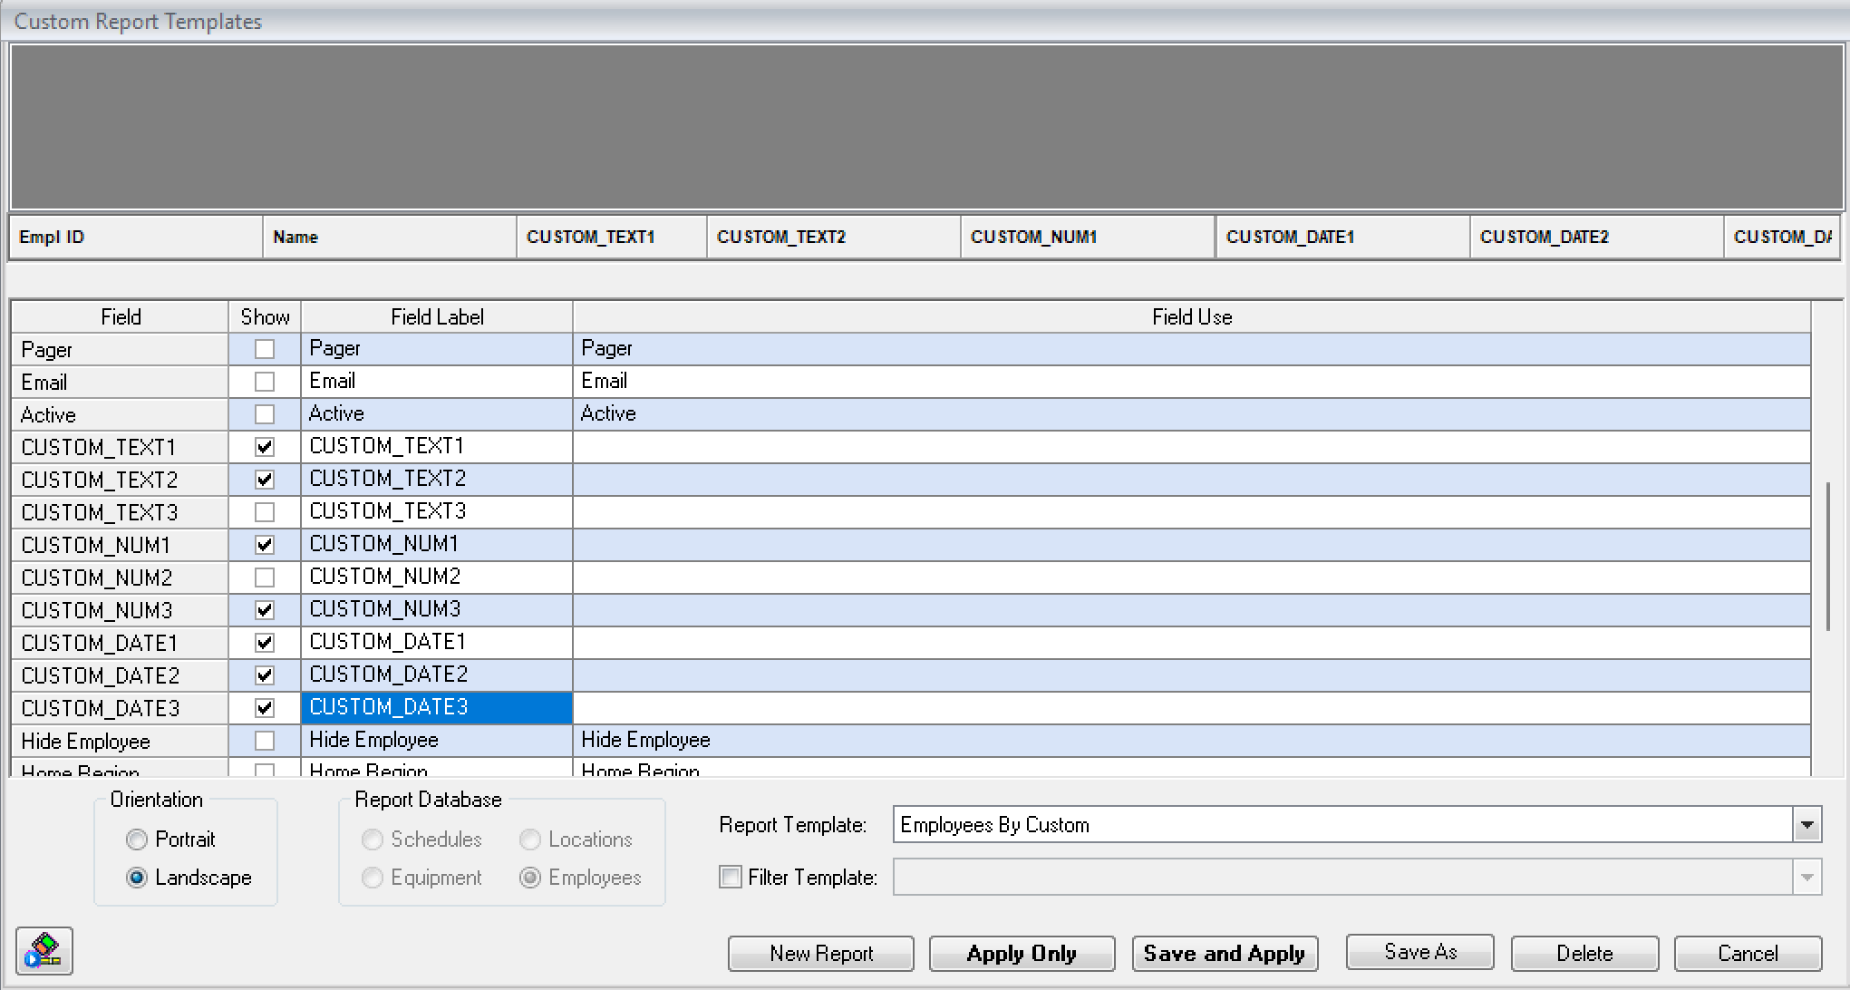1850x990 pixels.
Task: Click the Employees By Custom template field
Action: (x=1343, y=825)
